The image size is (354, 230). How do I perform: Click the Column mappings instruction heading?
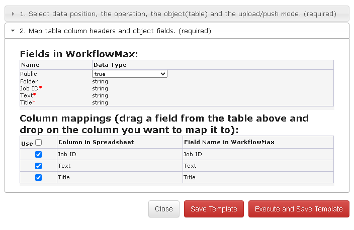pos(164,124)
